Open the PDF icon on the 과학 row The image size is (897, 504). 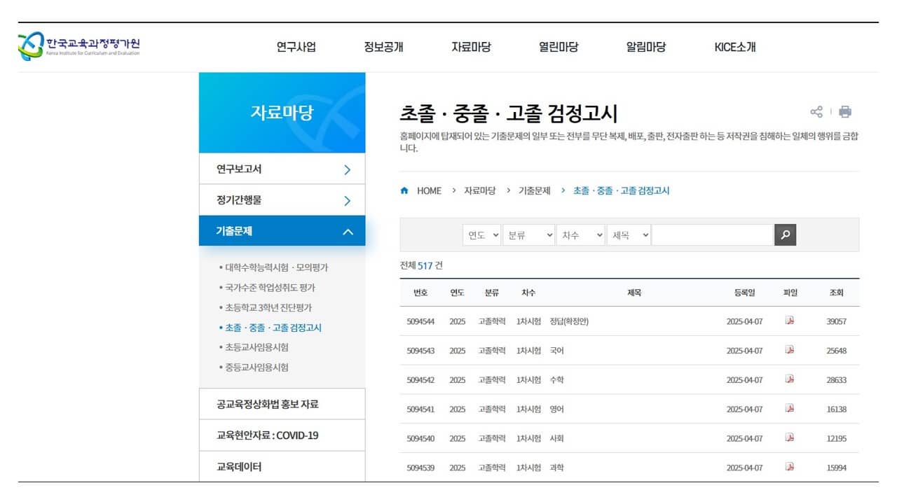point(790,468)
